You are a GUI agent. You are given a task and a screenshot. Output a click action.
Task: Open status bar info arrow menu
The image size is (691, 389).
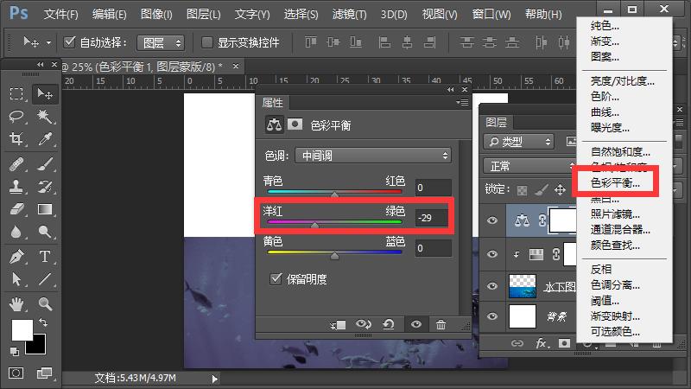[x=214, y=379]
